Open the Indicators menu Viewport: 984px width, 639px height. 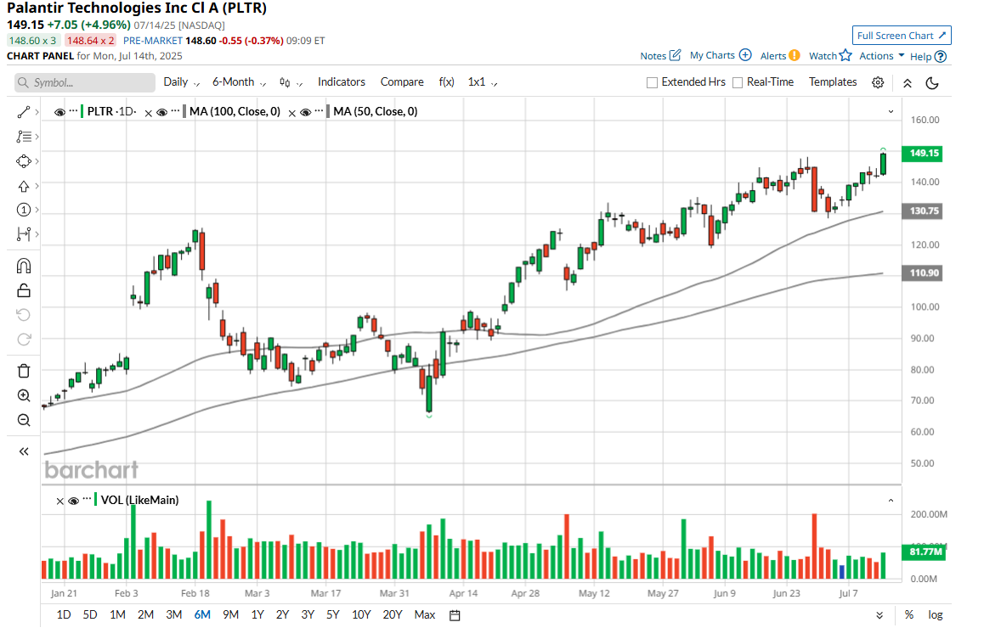pyautogui.click(x=342, y=82)
